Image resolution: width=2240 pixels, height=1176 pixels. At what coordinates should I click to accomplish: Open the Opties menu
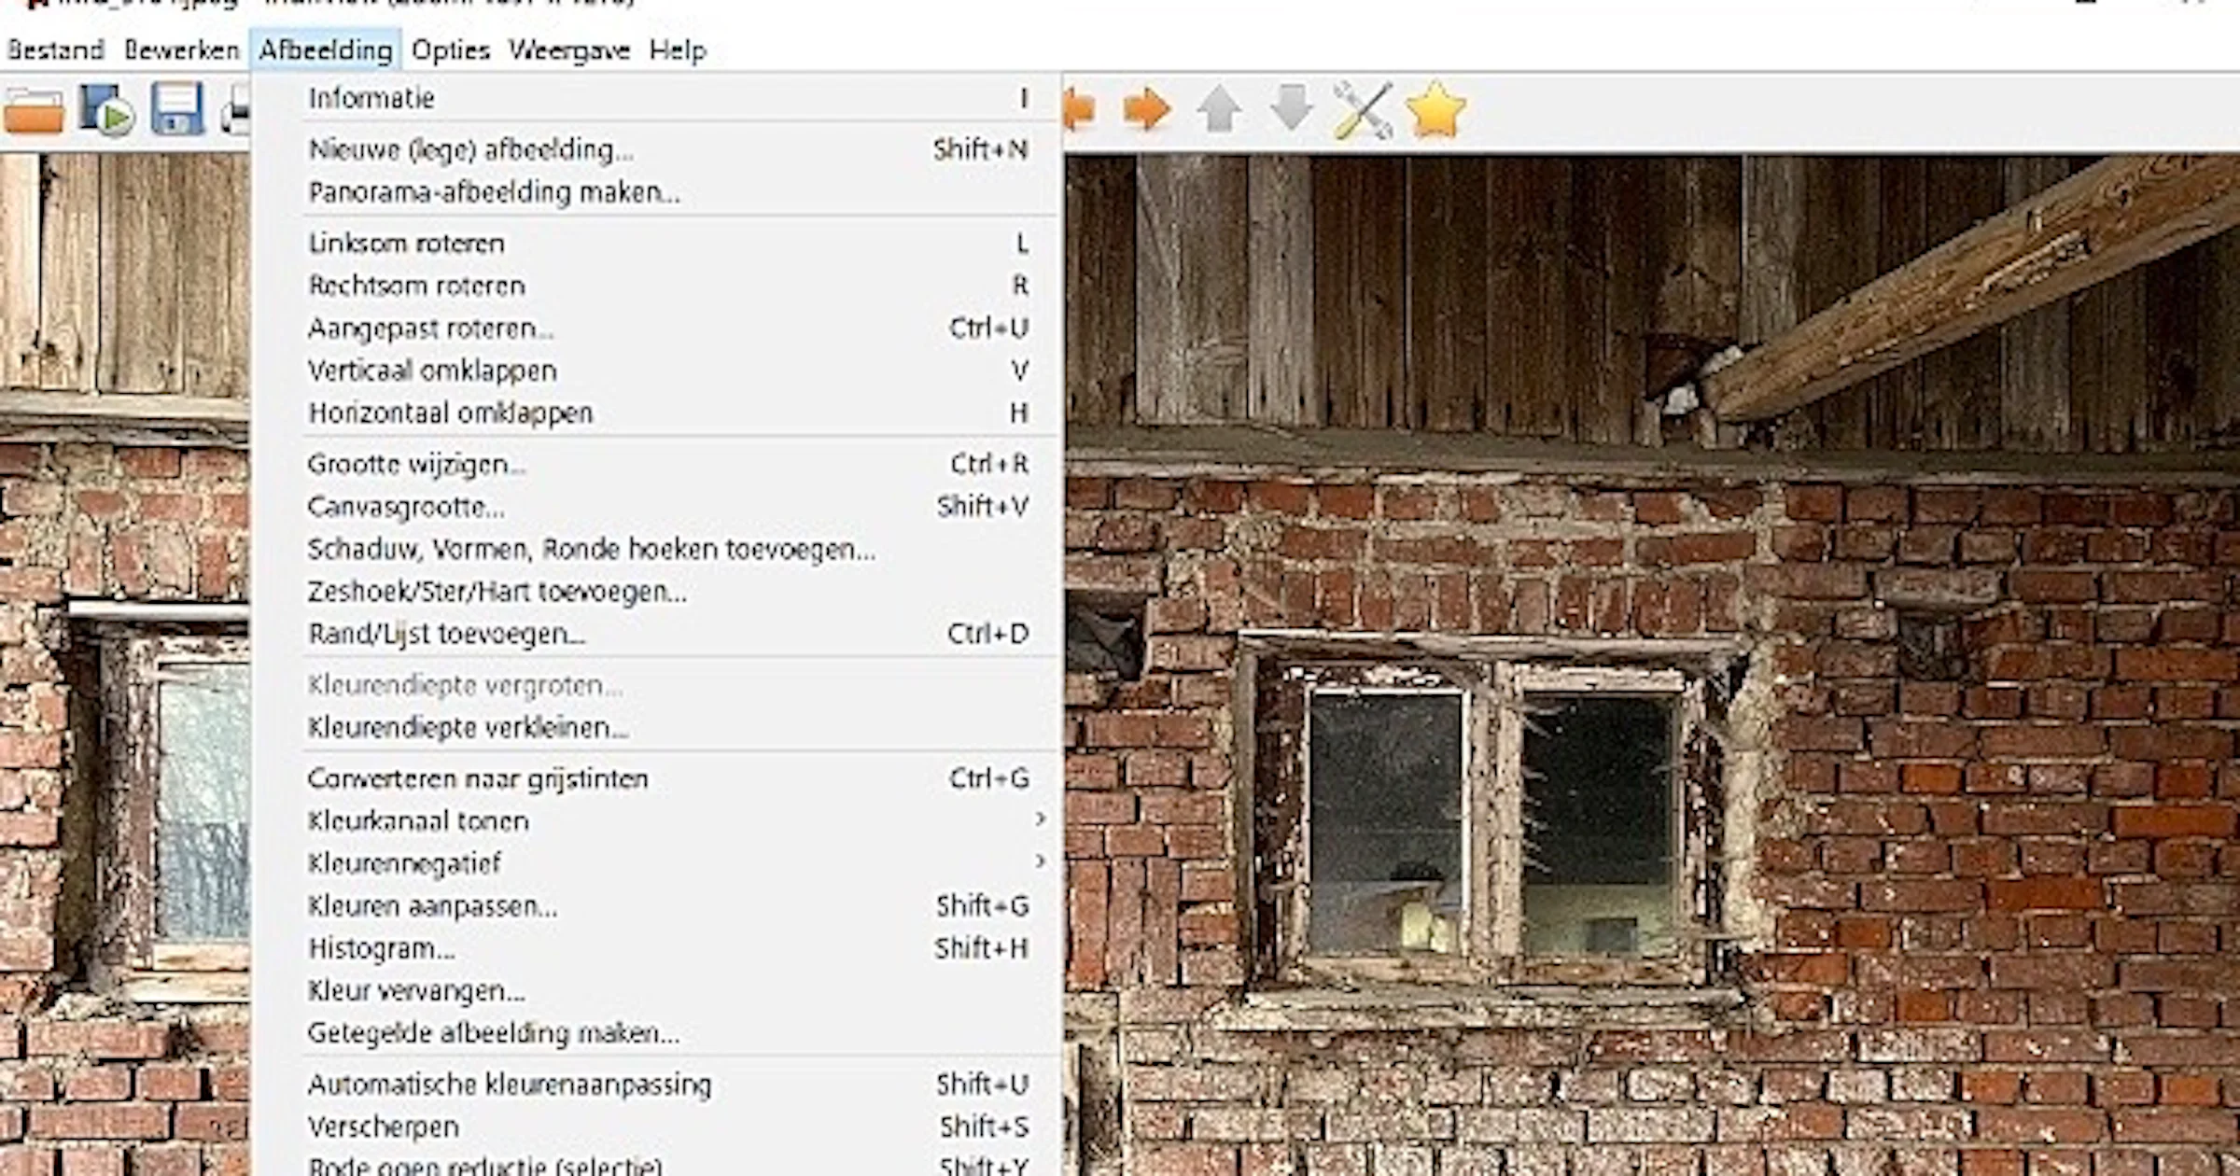[451, 49]
